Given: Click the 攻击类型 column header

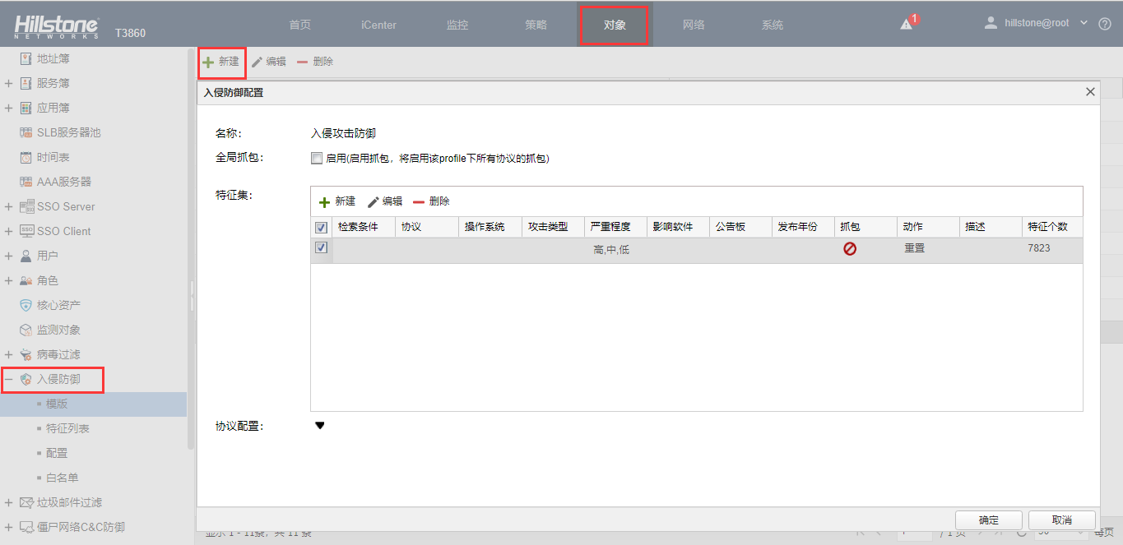Looking at the screenshot, I should 553,227.
